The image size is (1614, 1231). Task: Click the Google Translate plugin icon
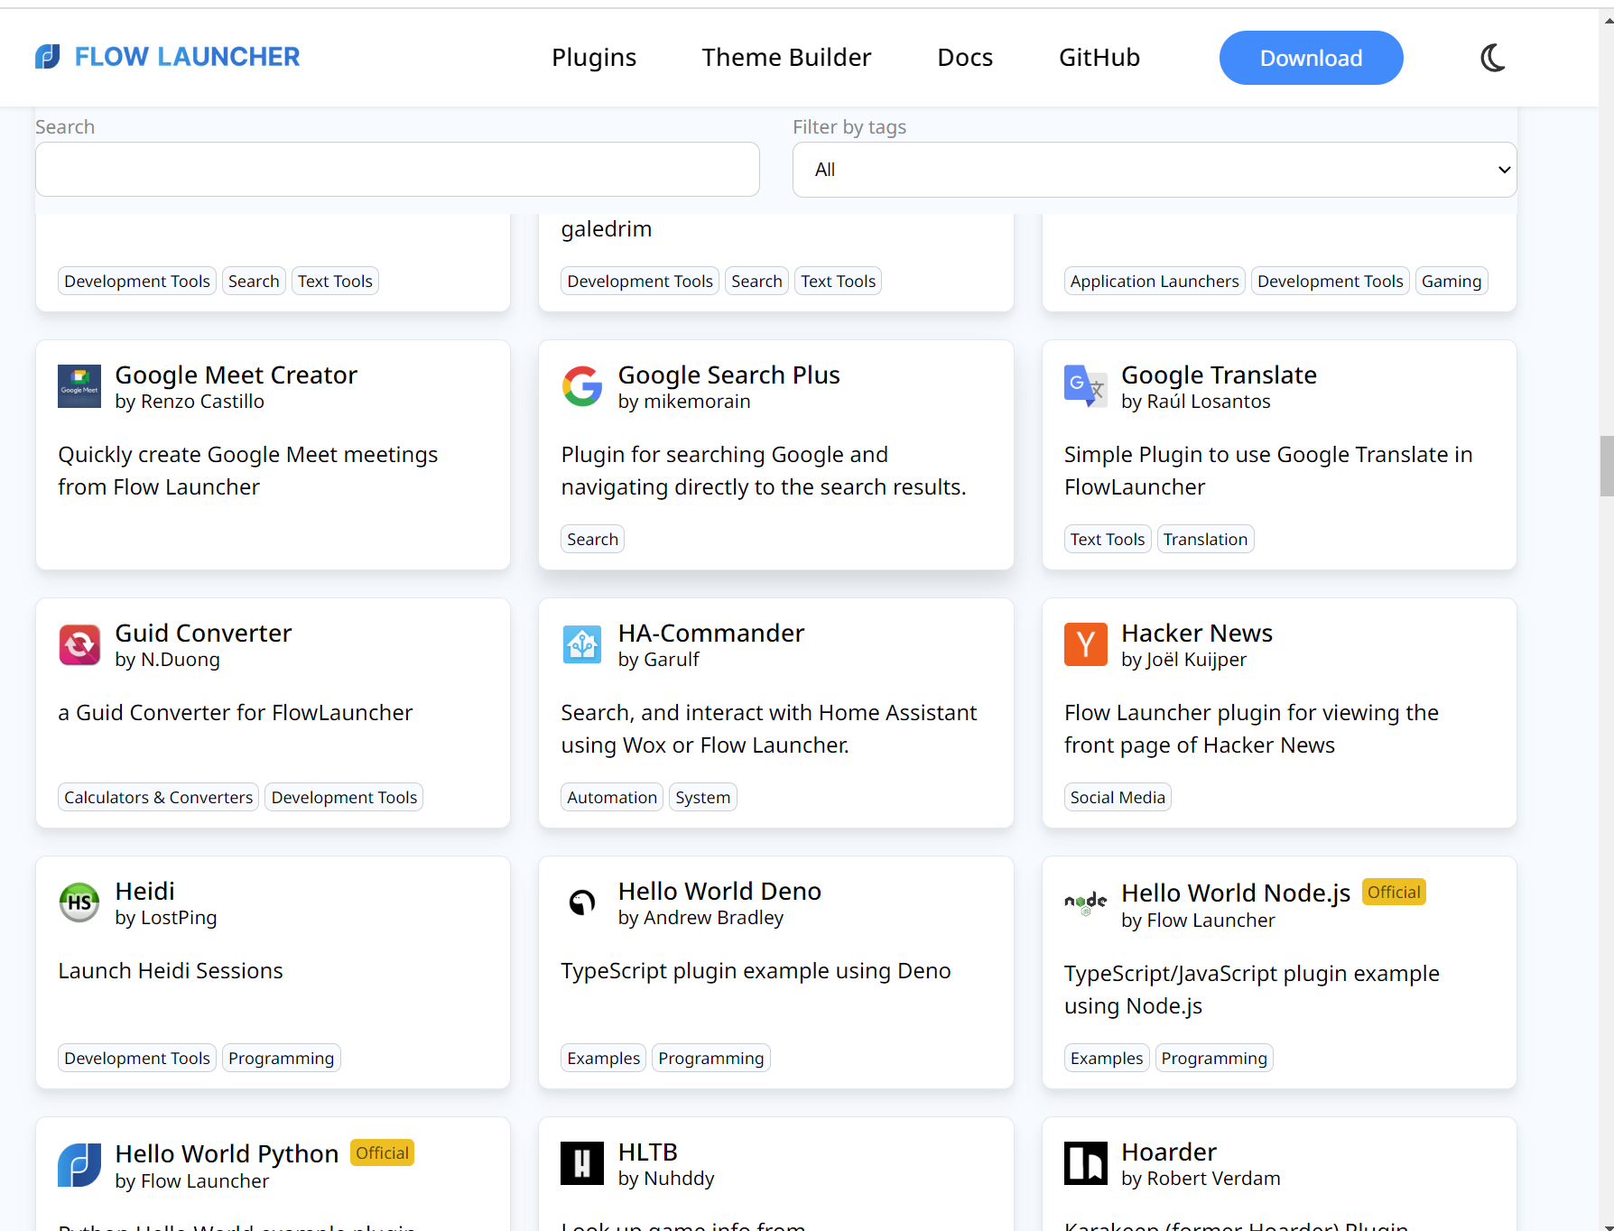tap(1085, 386)
